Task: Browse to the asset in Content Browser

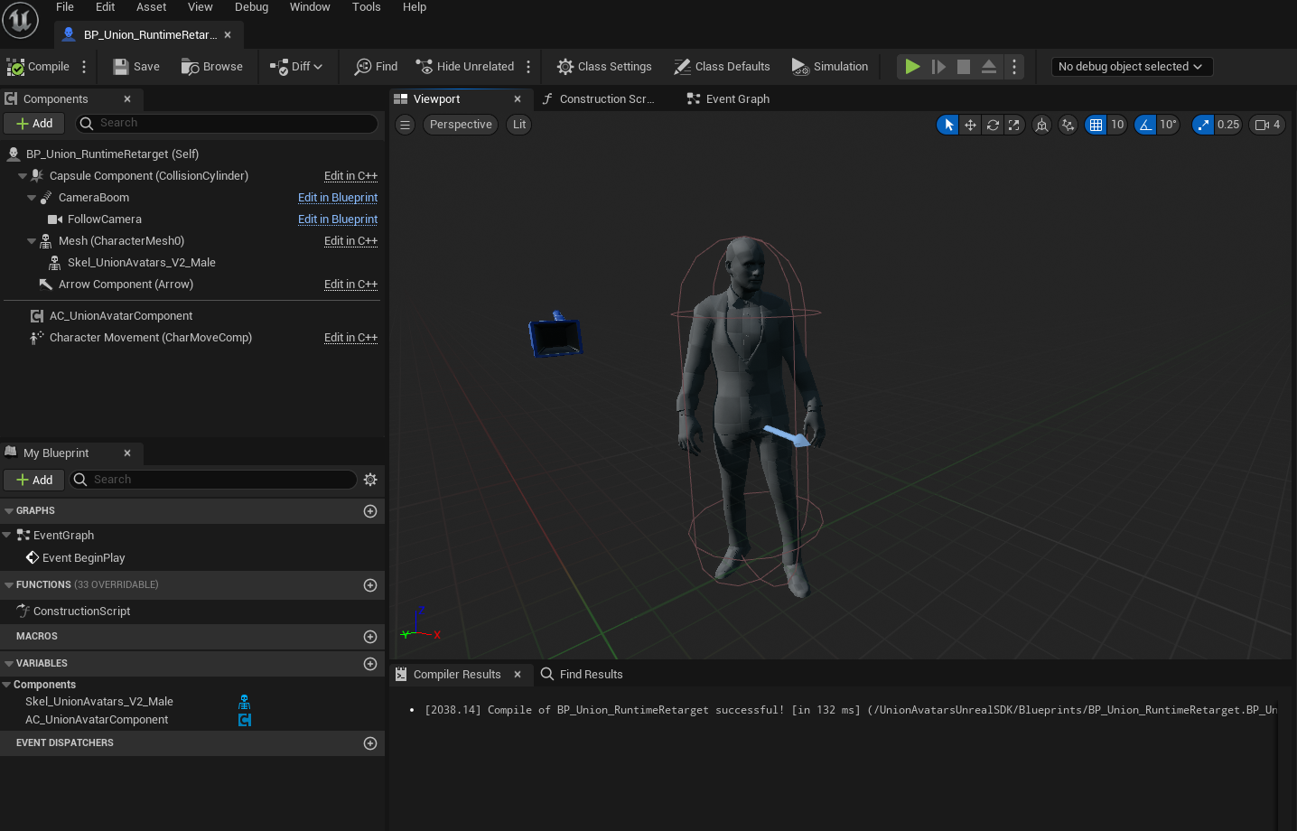Action: (x=212, y=67)
